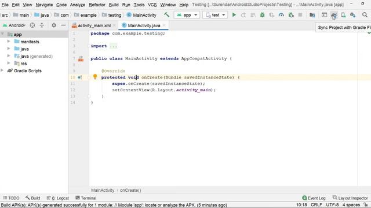Collapse all in Project panel

(42, 25)
